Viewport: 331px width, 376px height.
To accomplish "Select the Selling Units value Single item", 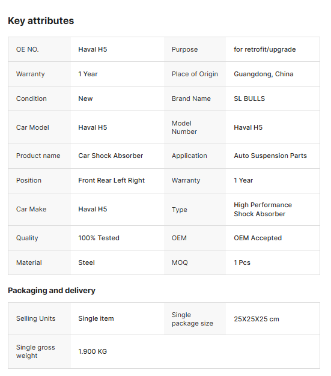I will pyautogui.click(x=96, y=318).
